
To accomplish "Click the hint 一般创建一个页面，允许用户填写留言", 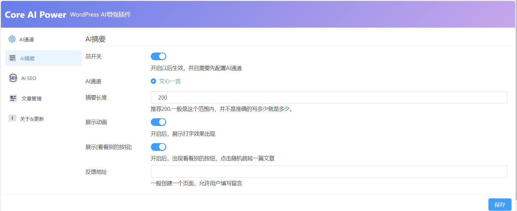I will coord(196,183).
